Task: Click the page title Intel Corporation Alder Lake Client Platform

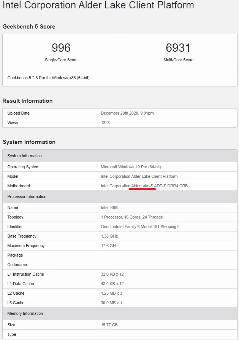Action: click(x=98, y=5)
